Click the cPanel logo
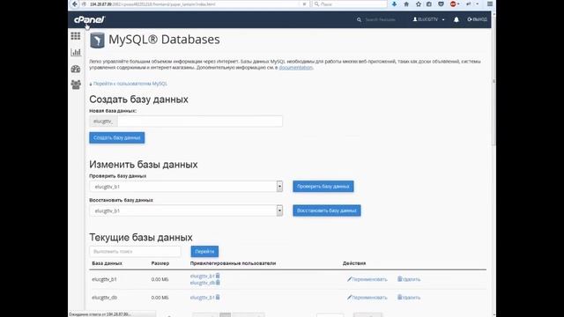The height and width of the screenshot is (317, 564). tap(89, 19)
